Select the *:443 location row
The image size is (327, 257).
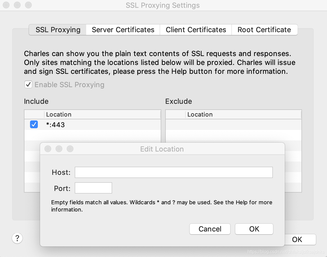(x=93, y=125)
